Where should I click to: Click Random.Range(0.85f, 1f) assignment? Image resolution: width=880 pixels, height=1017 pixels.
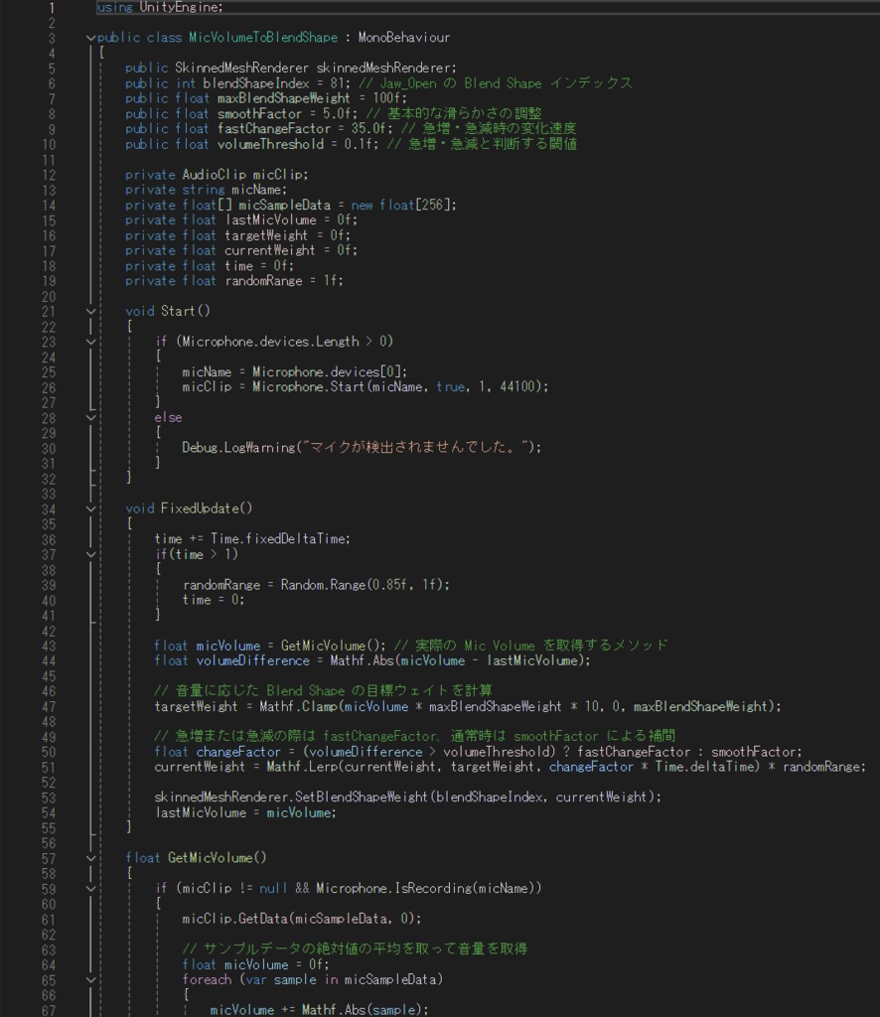(316, 585)
